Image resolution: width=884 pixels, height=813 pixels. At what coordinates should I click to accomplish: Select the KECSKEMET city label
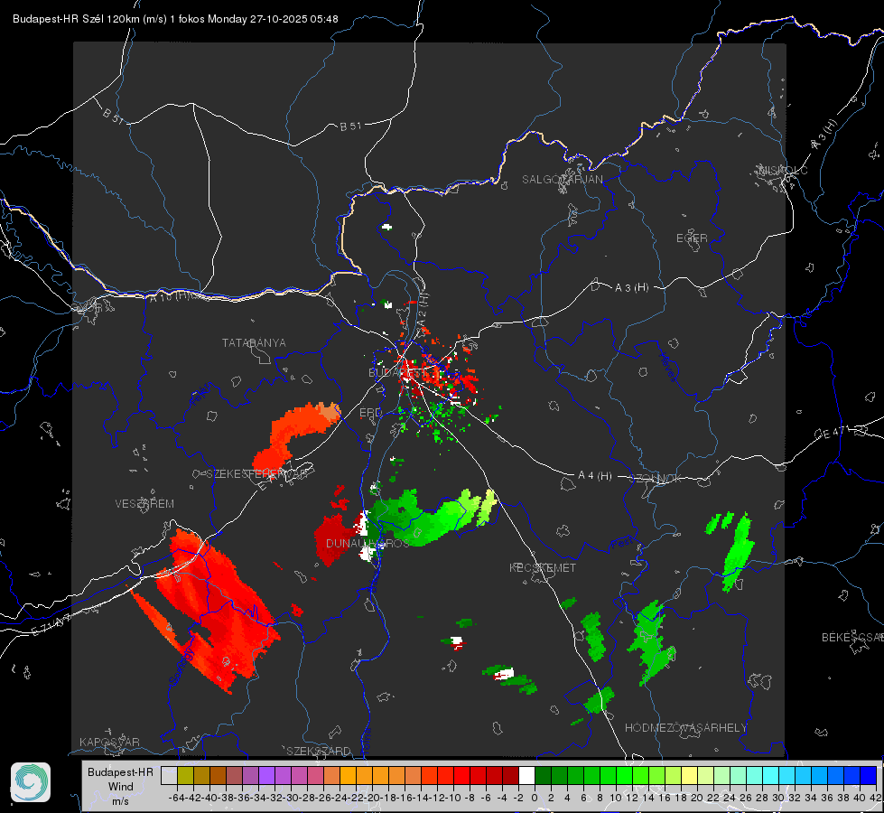(x=543, y=568)
